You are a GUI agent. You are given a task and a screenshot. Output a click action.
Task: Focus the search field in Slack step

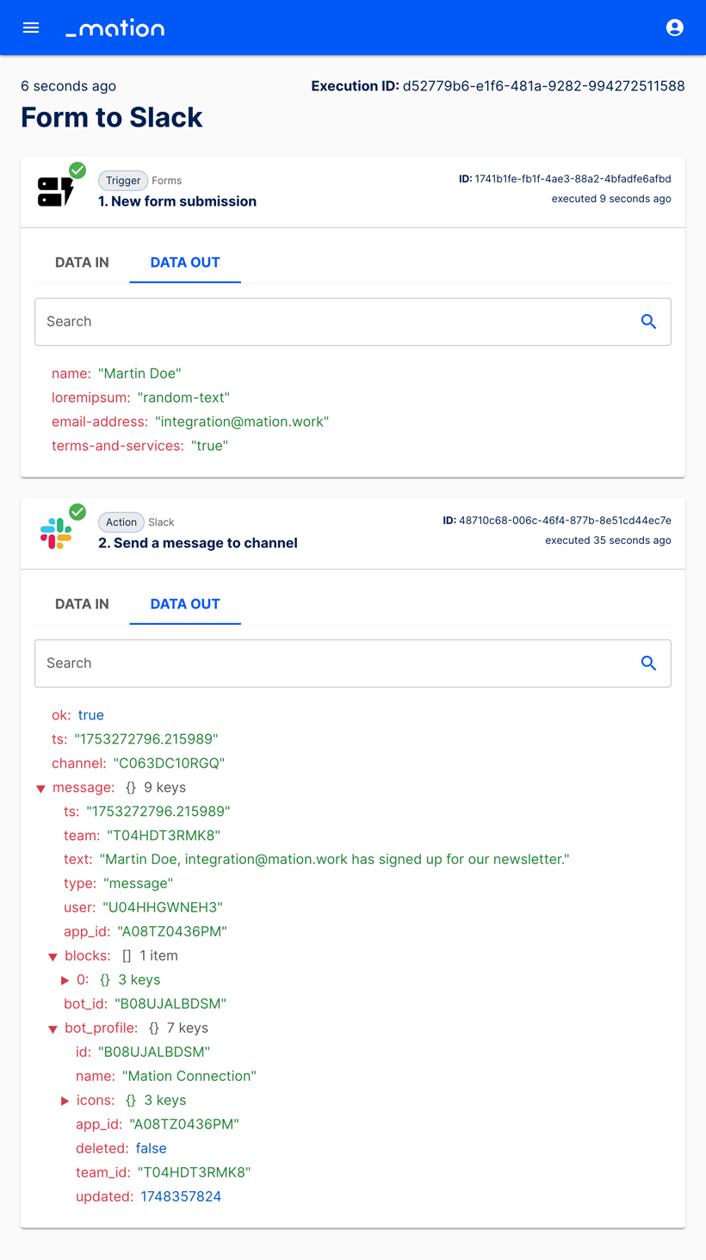click(x=336, y=664)
